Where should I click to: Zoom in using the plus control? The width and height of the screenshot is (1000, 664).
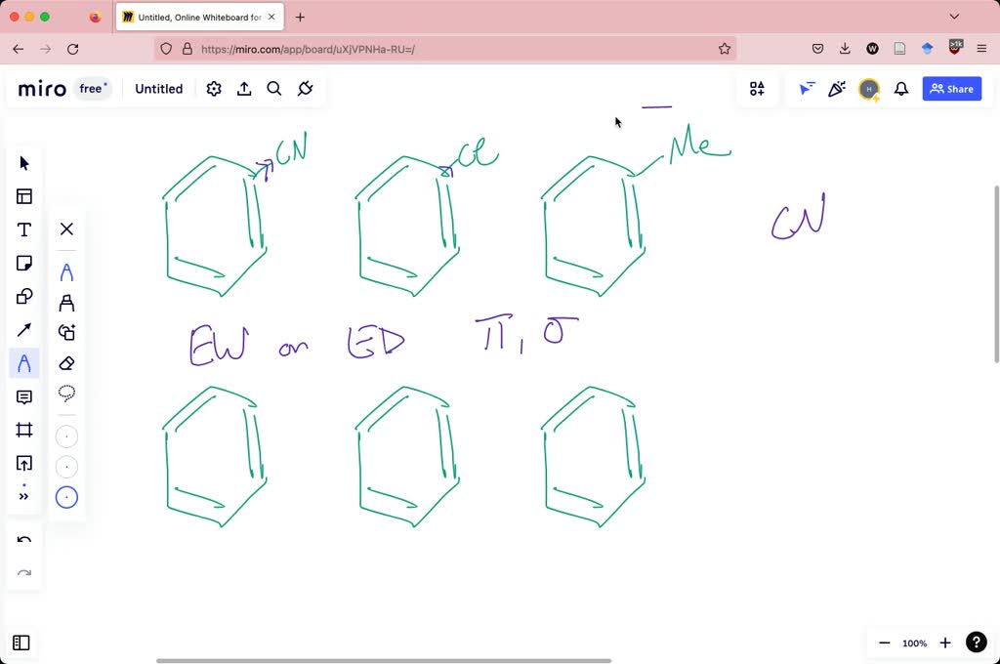pos(944,643)
